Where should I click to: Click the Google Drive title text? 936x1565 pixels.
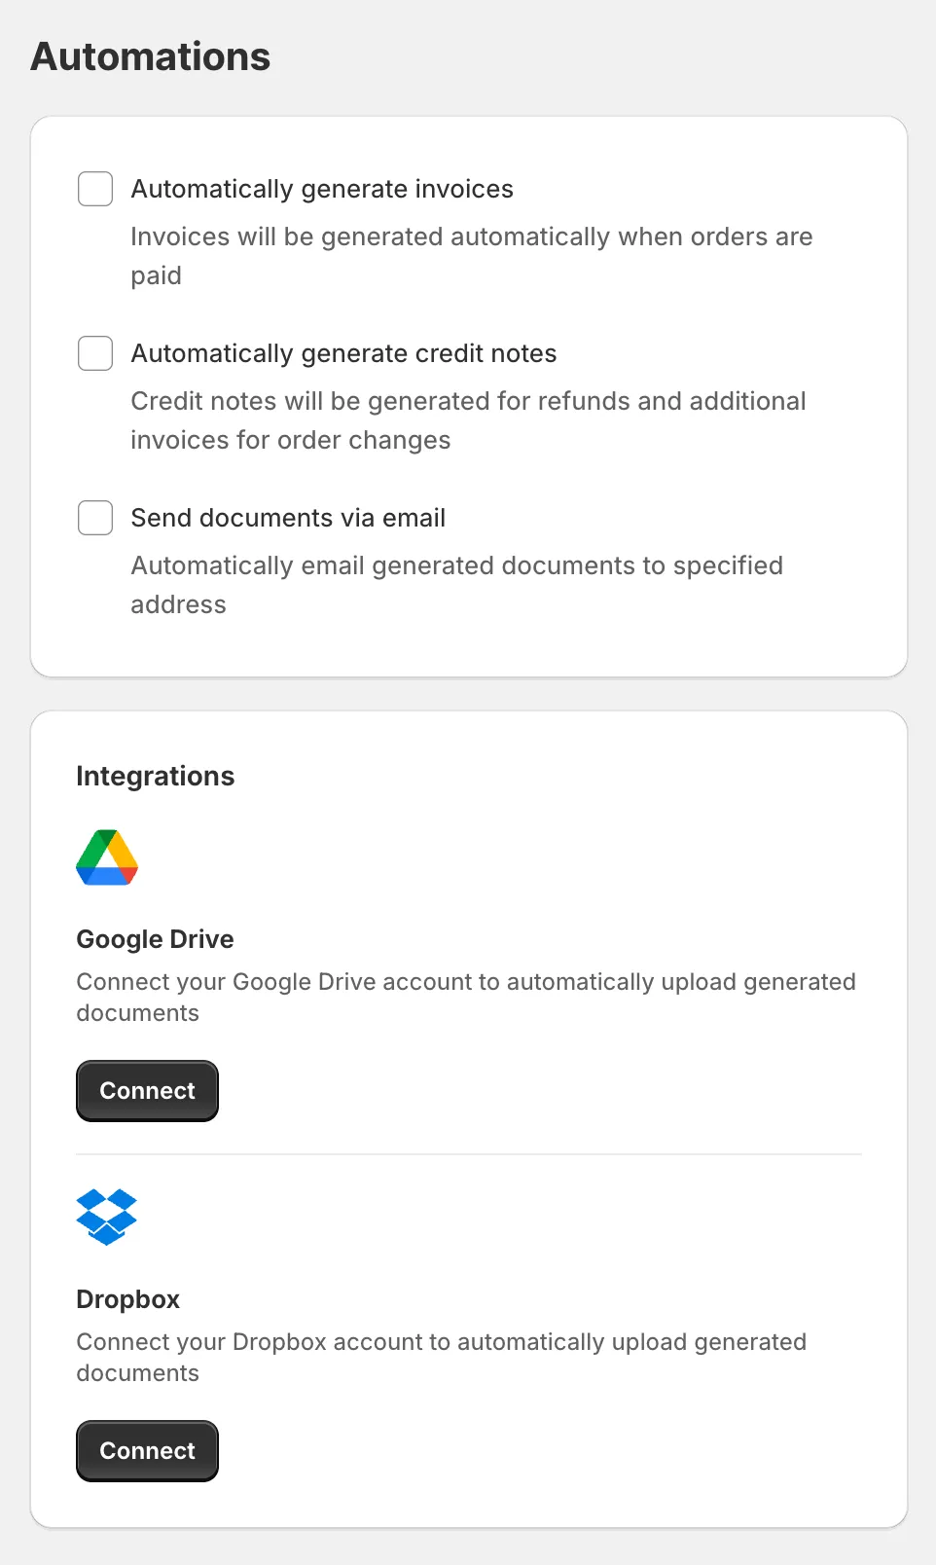(x=154, y=938)
